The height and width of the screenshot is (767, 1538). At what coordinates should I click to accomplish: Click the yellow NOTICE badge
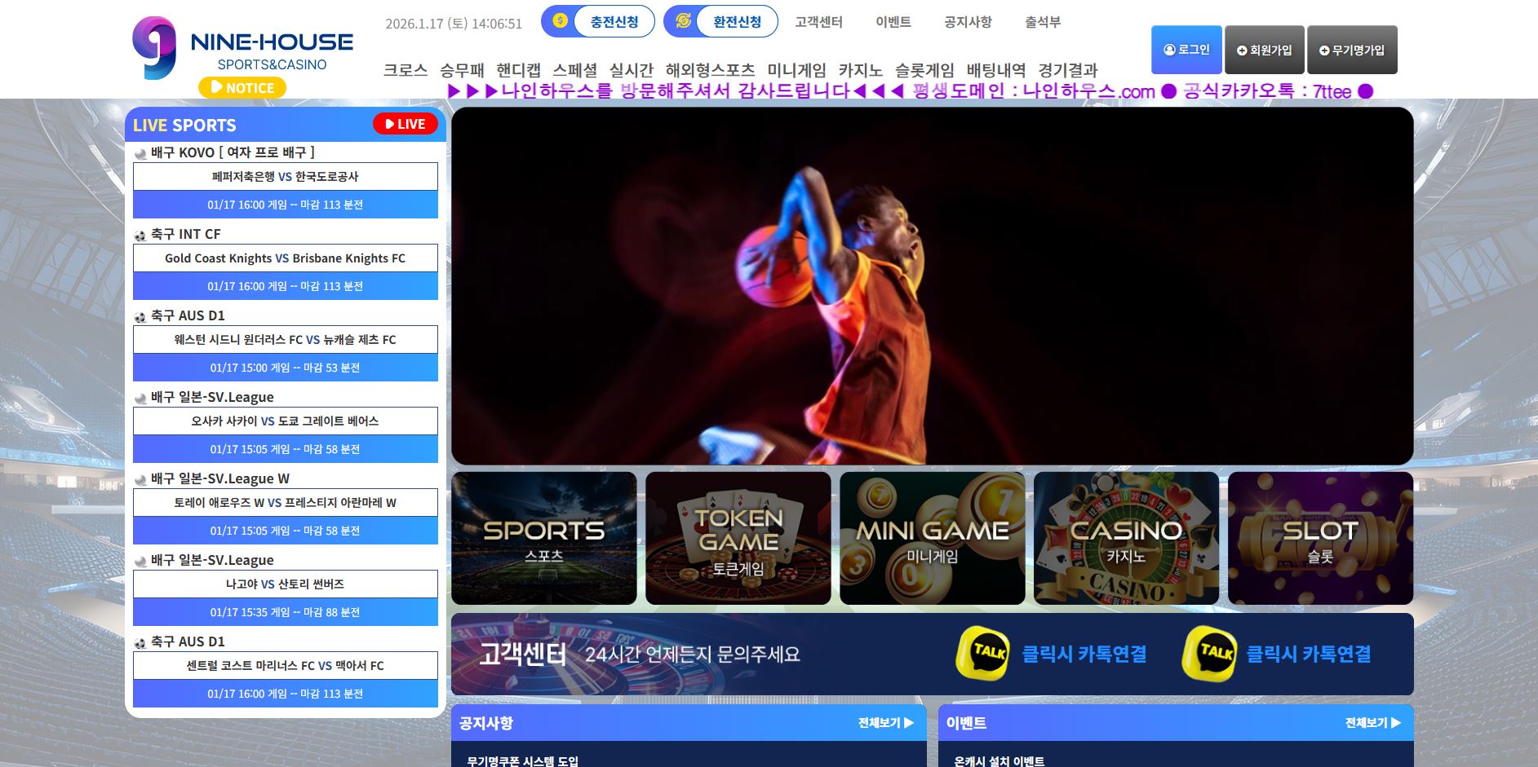(242, 87)
